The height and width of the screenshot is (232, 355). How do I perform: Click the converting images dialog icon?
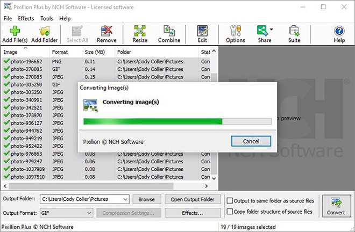pyautogui.click(x=90, y=106)
